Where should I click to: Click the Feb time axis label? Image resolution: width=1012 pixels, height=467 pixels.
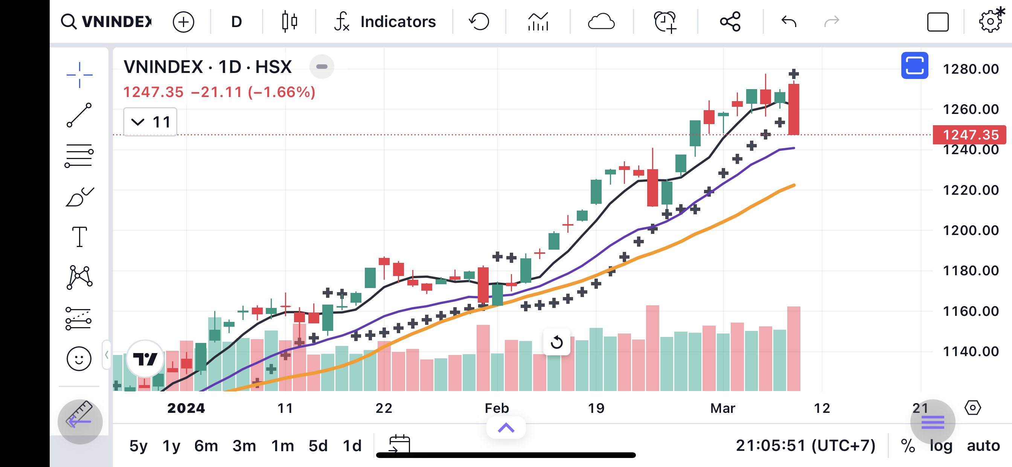(x=497, y=408)
